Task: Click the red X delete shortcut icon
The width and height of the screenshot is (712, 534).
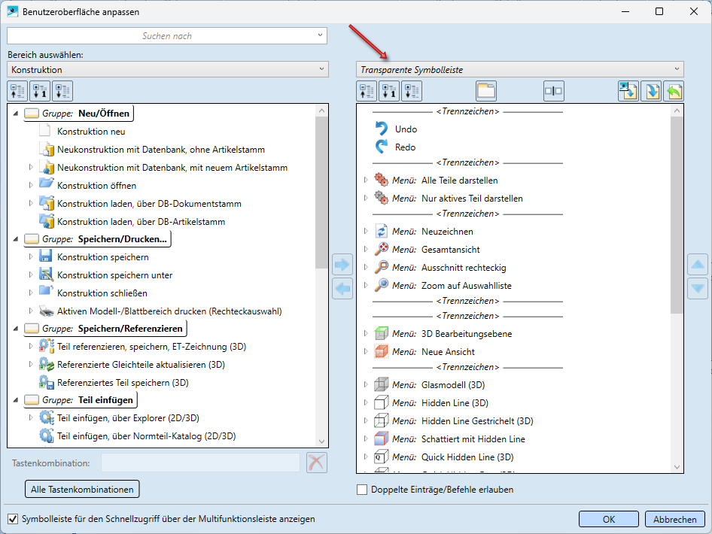Action: (x=317, y=463)
